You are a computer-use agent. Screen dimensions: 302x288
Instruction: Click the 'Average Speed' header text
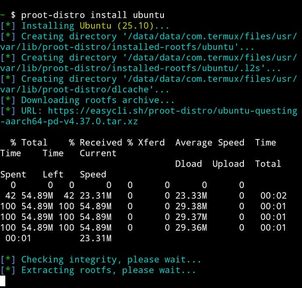(210, 143)
